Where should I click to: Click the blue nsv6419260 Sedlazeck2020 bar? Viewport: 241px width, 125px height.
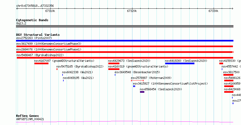[x=180, y=63]
